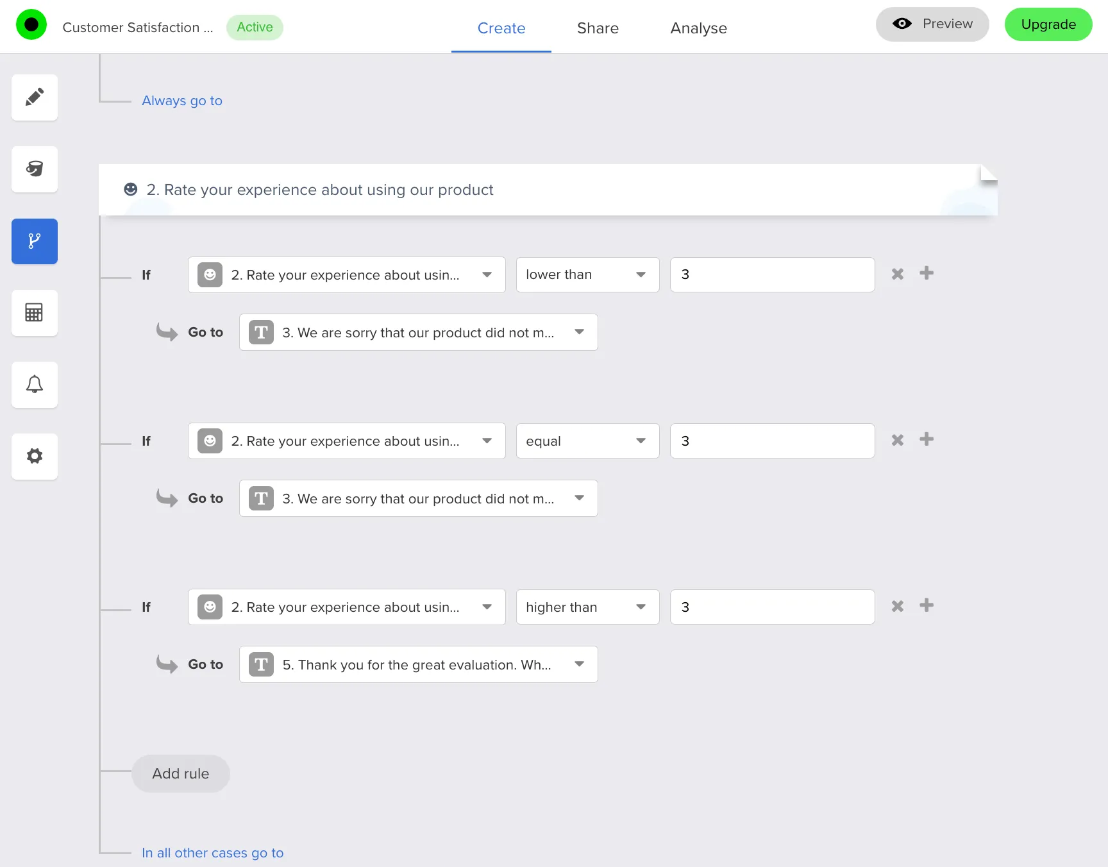Expand the 'lower than' operator dropdown
Viewport: 1108px width, 867px height.
pyautogui.click(x=587, y=275)
